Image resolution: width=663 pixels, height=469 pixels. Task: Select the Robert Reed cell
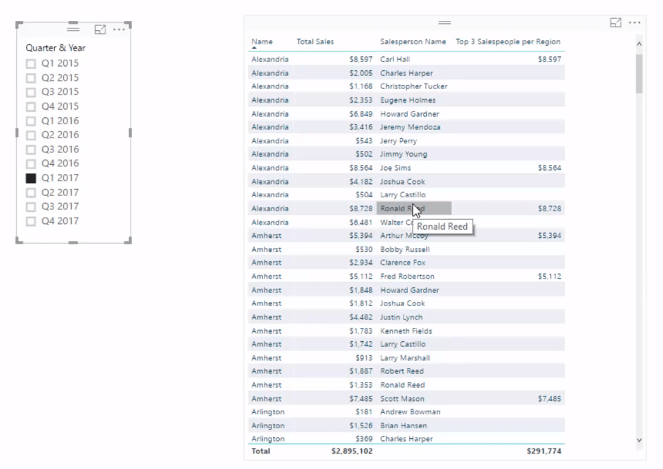pos(401,371)
